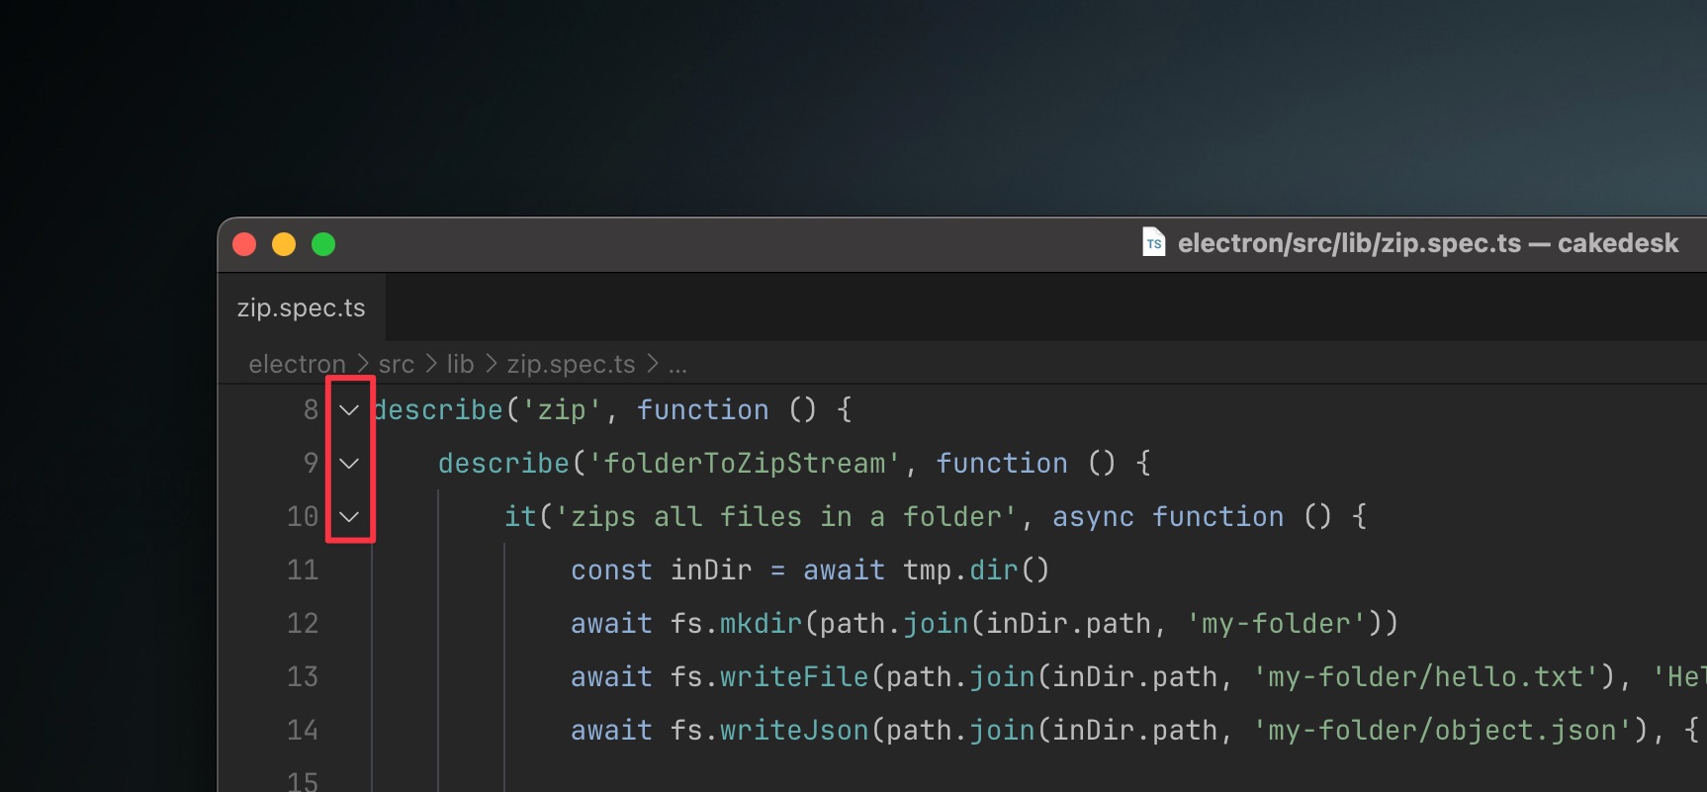This screenshot has width=1707, height=792.
Task: Collapse the describe('zip') block fold chevron
Action: coord(349,410)
